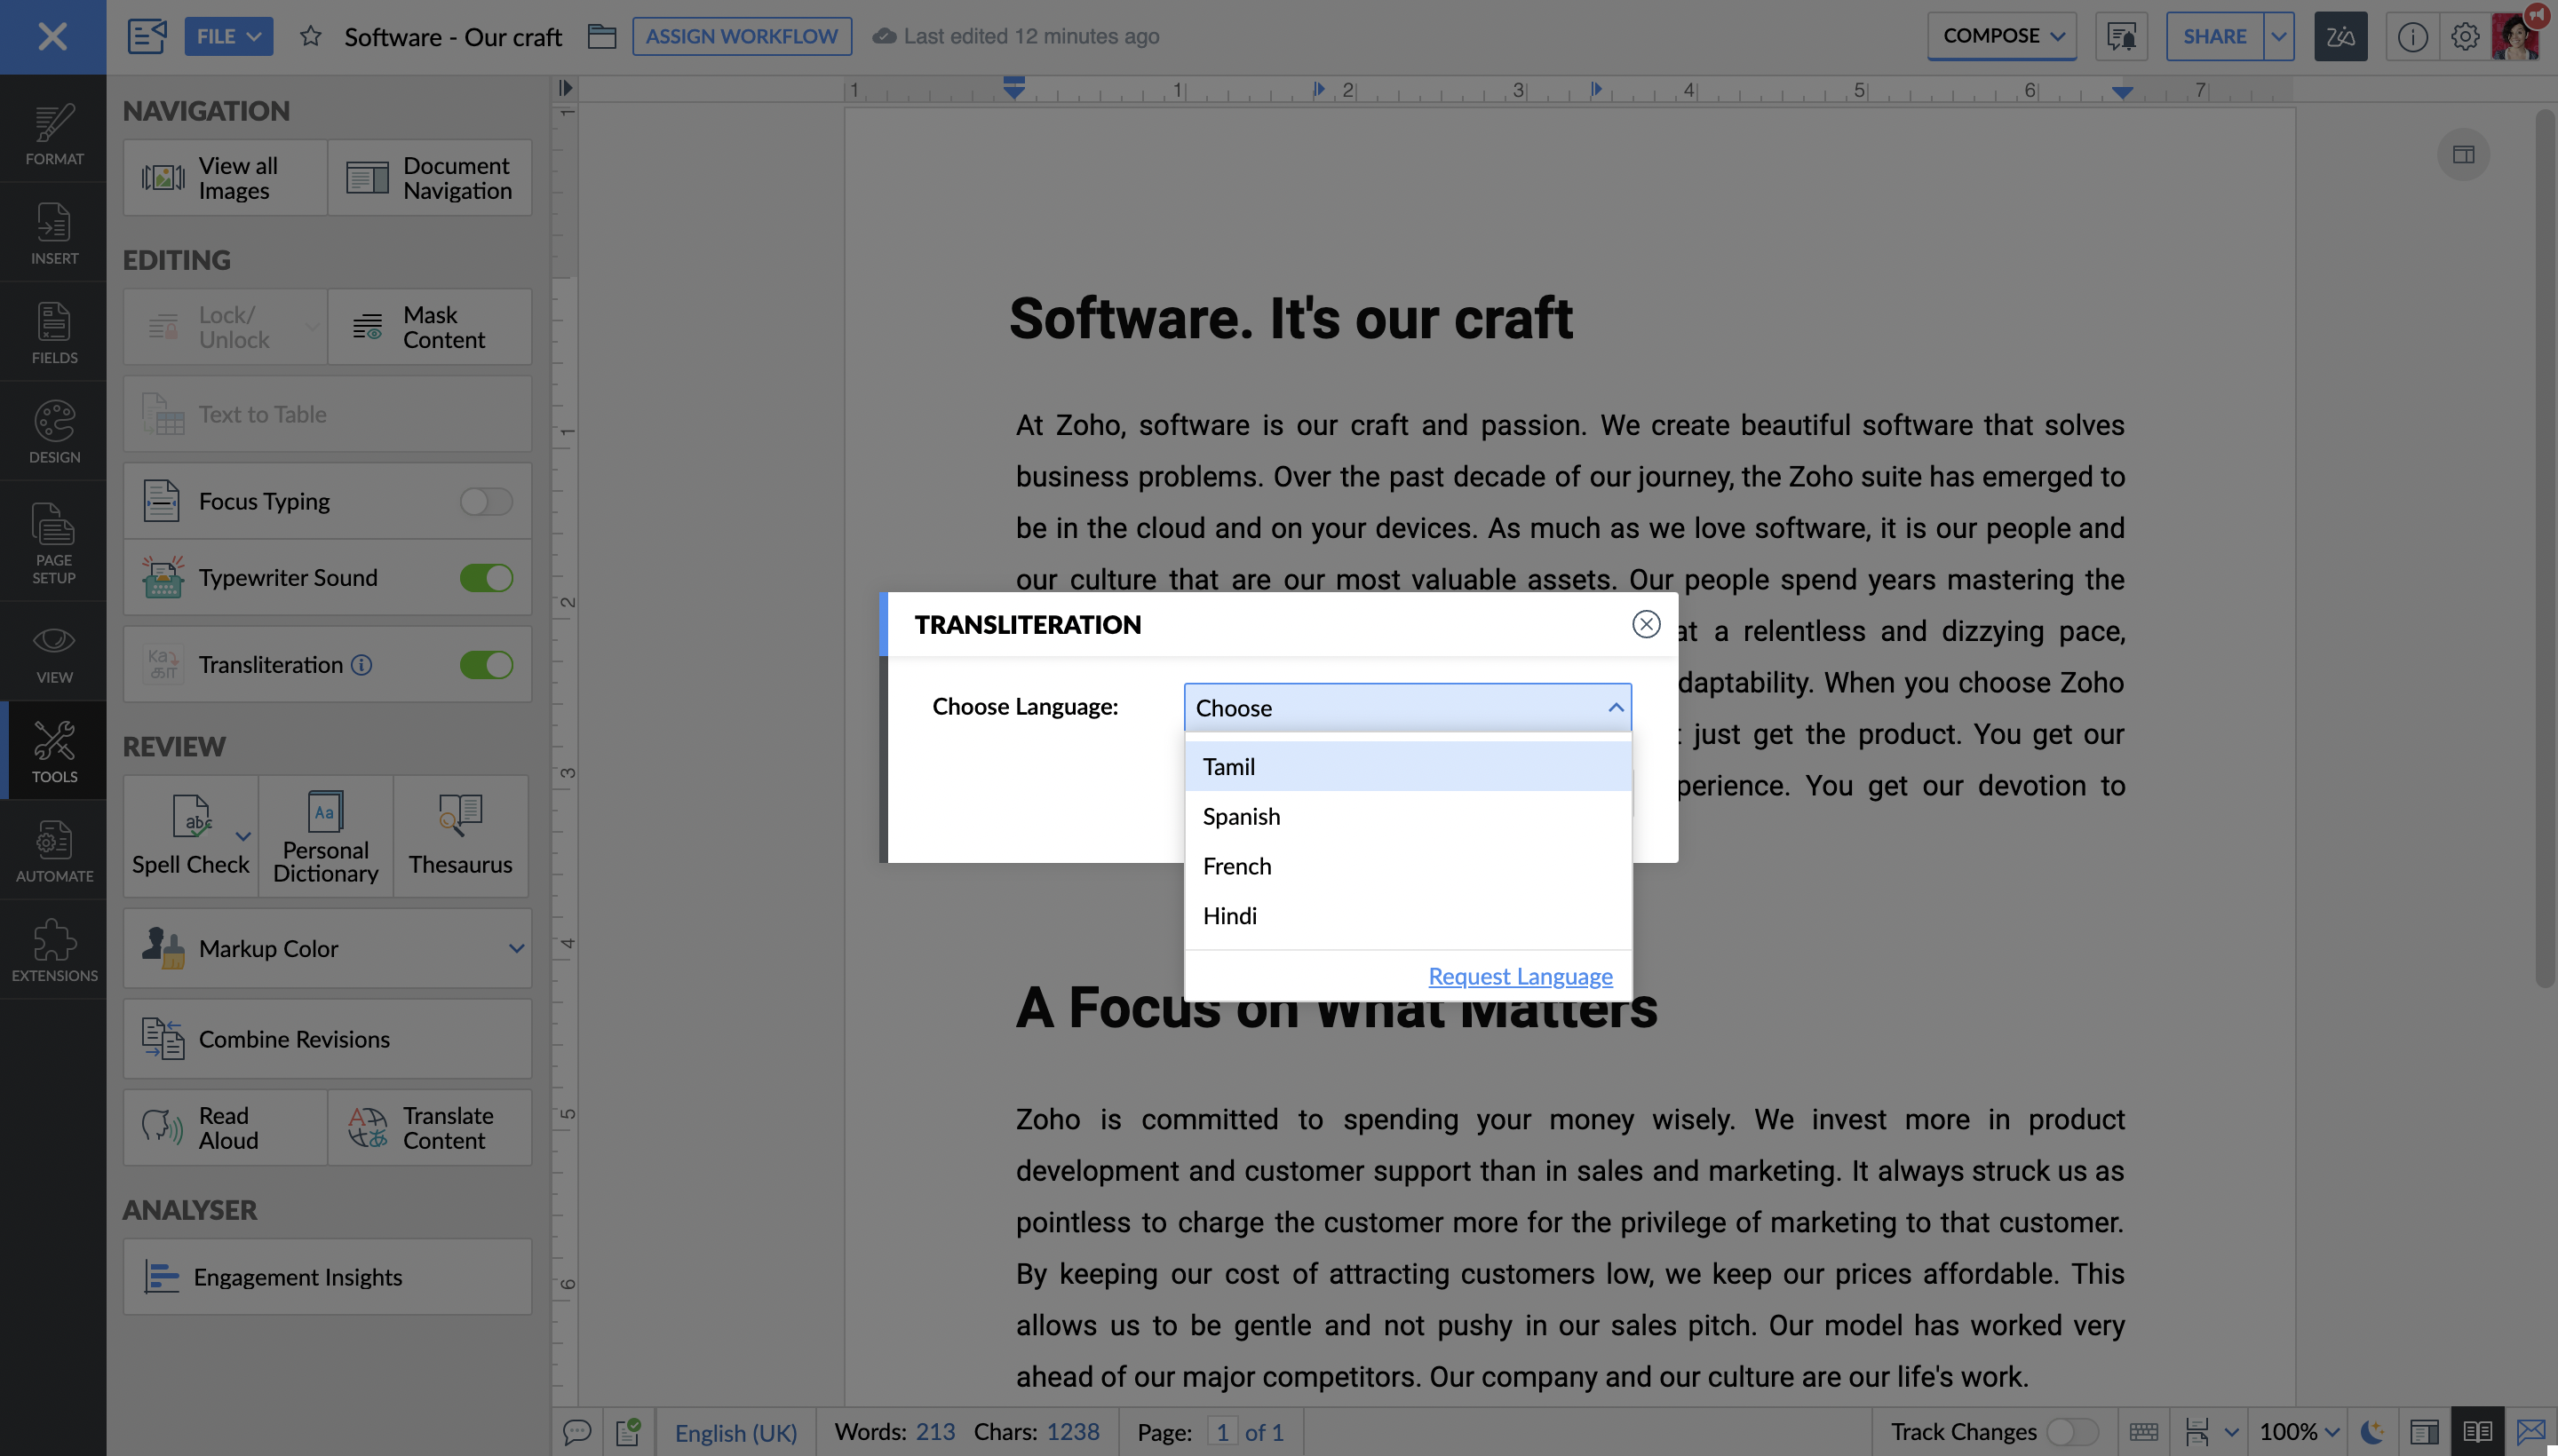Click the Request Language link

tap(1519, 976)
